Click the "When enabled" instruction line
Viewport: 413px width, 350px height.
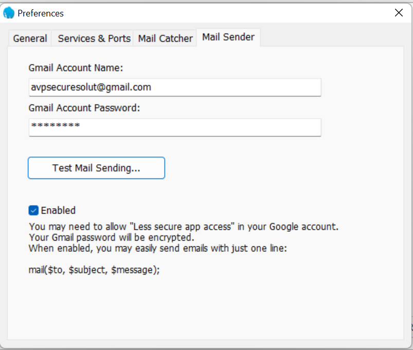(x=157, y=249)
